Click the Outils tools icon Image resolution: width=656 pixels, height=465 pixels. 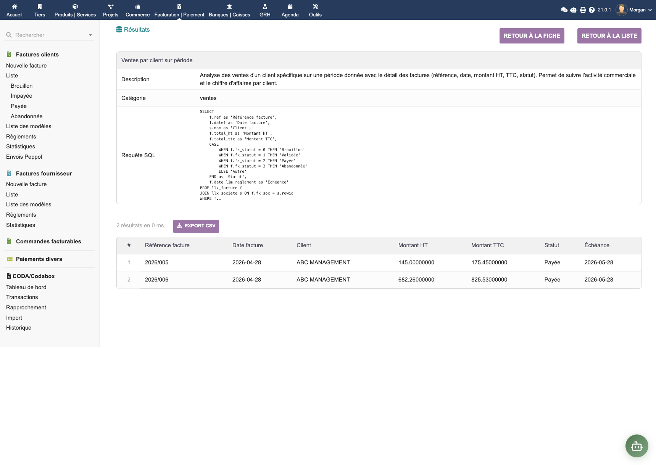tap(315, 6)
